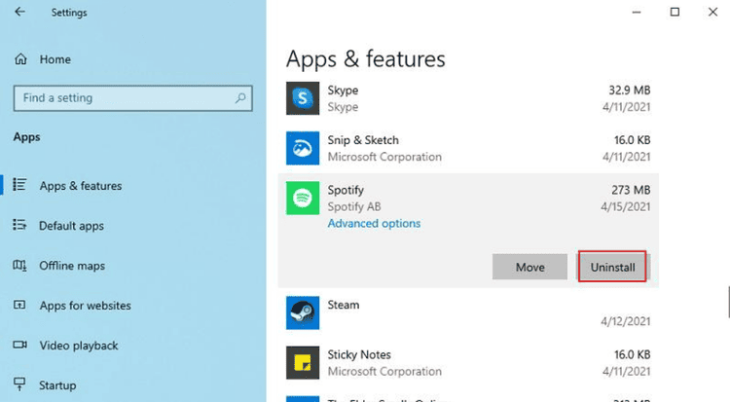Screen dimensions: 730x402
Task: Click the Steam app icon
Action: 303,312
